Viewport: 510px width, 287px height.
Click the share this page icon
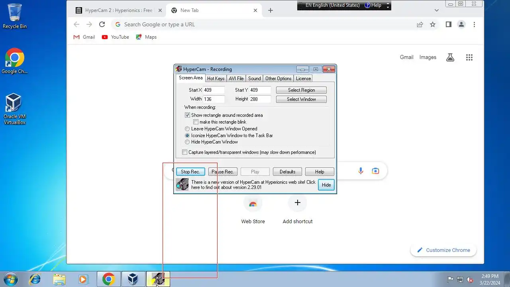[x=420, y=24]
